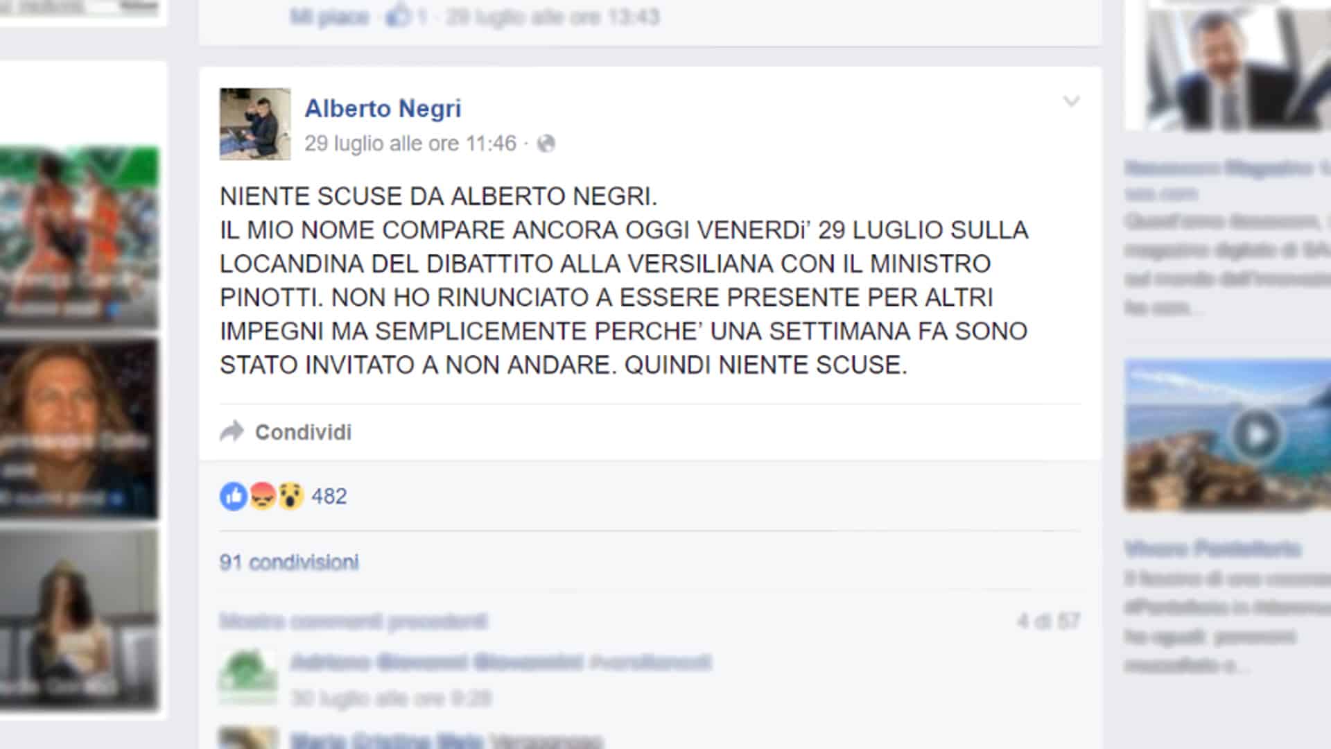Click the thumbs-up icon on the previous post
The image size is (1331, 749).
click(398, 16)
